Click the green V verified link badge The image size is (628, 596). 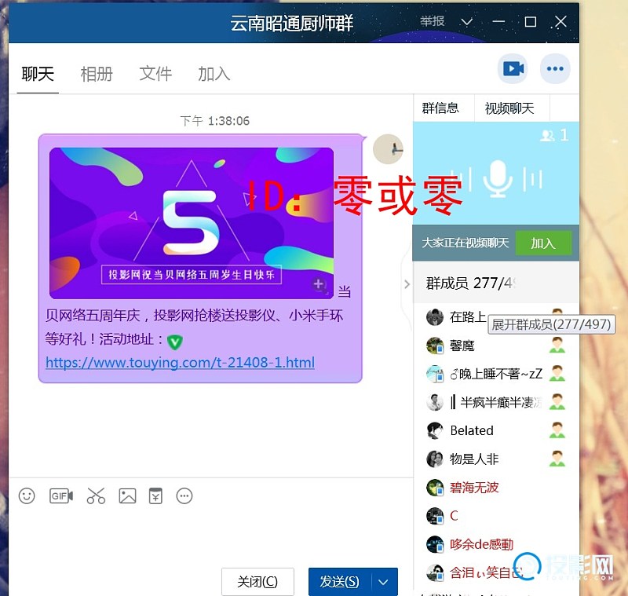(174, 342)
